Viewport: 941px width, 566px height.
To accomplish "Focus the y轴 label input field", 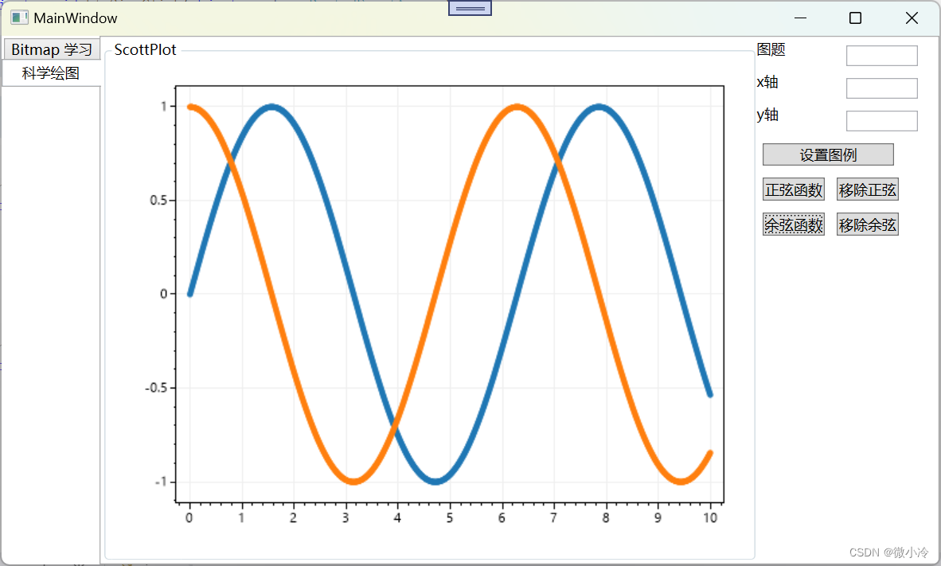I will click(x=881, y=121).
